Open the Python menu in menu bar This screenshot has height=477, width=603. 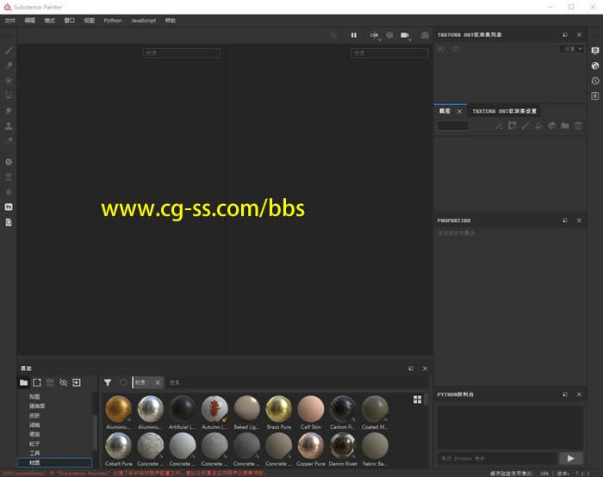tap(113, 20)
